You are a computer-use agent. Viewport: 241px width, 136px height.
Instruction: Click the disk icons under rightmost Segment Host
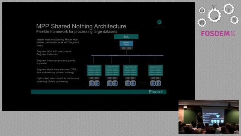[156, 83]
